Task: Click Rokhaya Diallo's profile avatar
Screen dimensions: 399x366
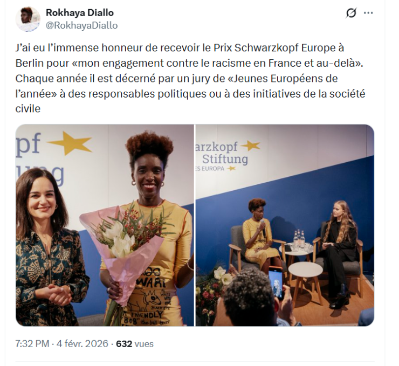Action: pyautogui.click(x=27, y=19)
